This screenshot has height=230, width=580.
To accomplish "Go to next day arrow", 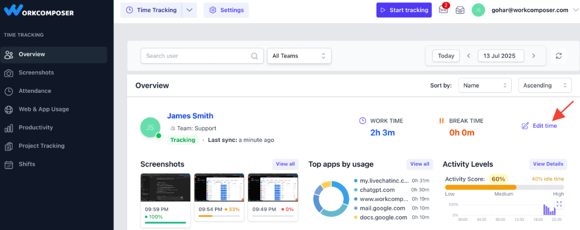I will tap(534, 56).
